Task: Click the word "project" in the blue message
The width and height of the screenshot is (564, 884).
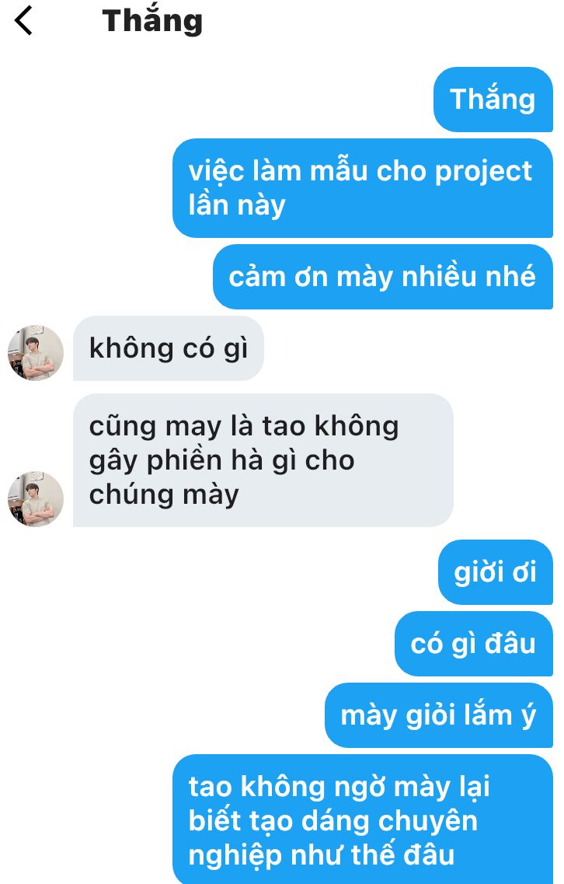Action: tap(483, 171)
